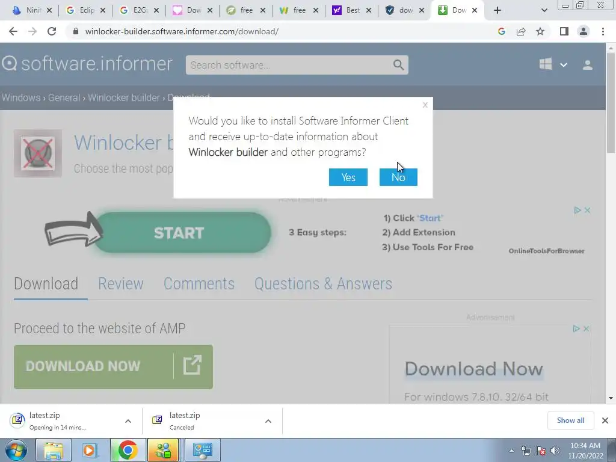Viewport: 616px width, 462px height.
Task: Open the users app taskbar icon
Action: coord(164,450)
